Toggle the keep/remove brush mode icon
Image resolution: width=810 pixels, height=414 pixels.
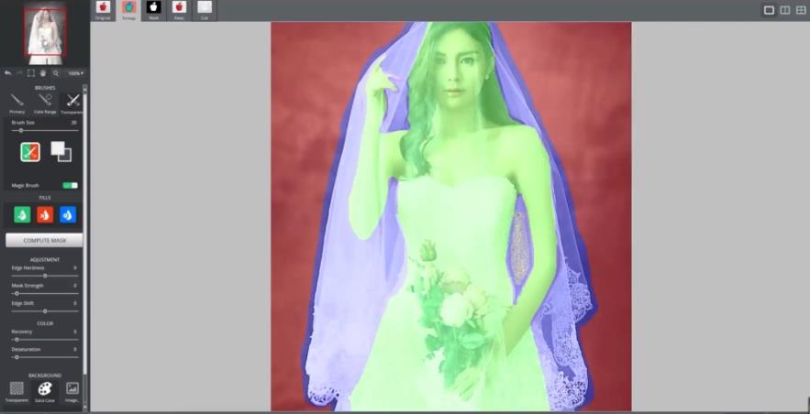pyautogui.click(x=30, y=152)
